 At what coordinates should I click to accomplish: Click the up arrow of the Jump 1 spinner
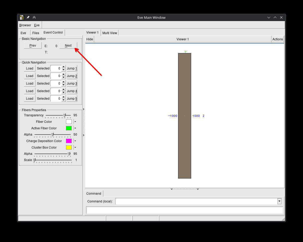pyautogui.click(x=63, y=67)
